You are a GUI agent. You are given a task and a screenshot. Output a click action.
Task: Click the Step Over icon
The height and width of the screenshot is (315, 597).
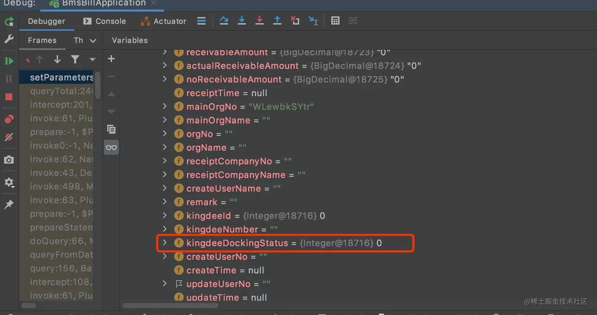pos(224,21)
